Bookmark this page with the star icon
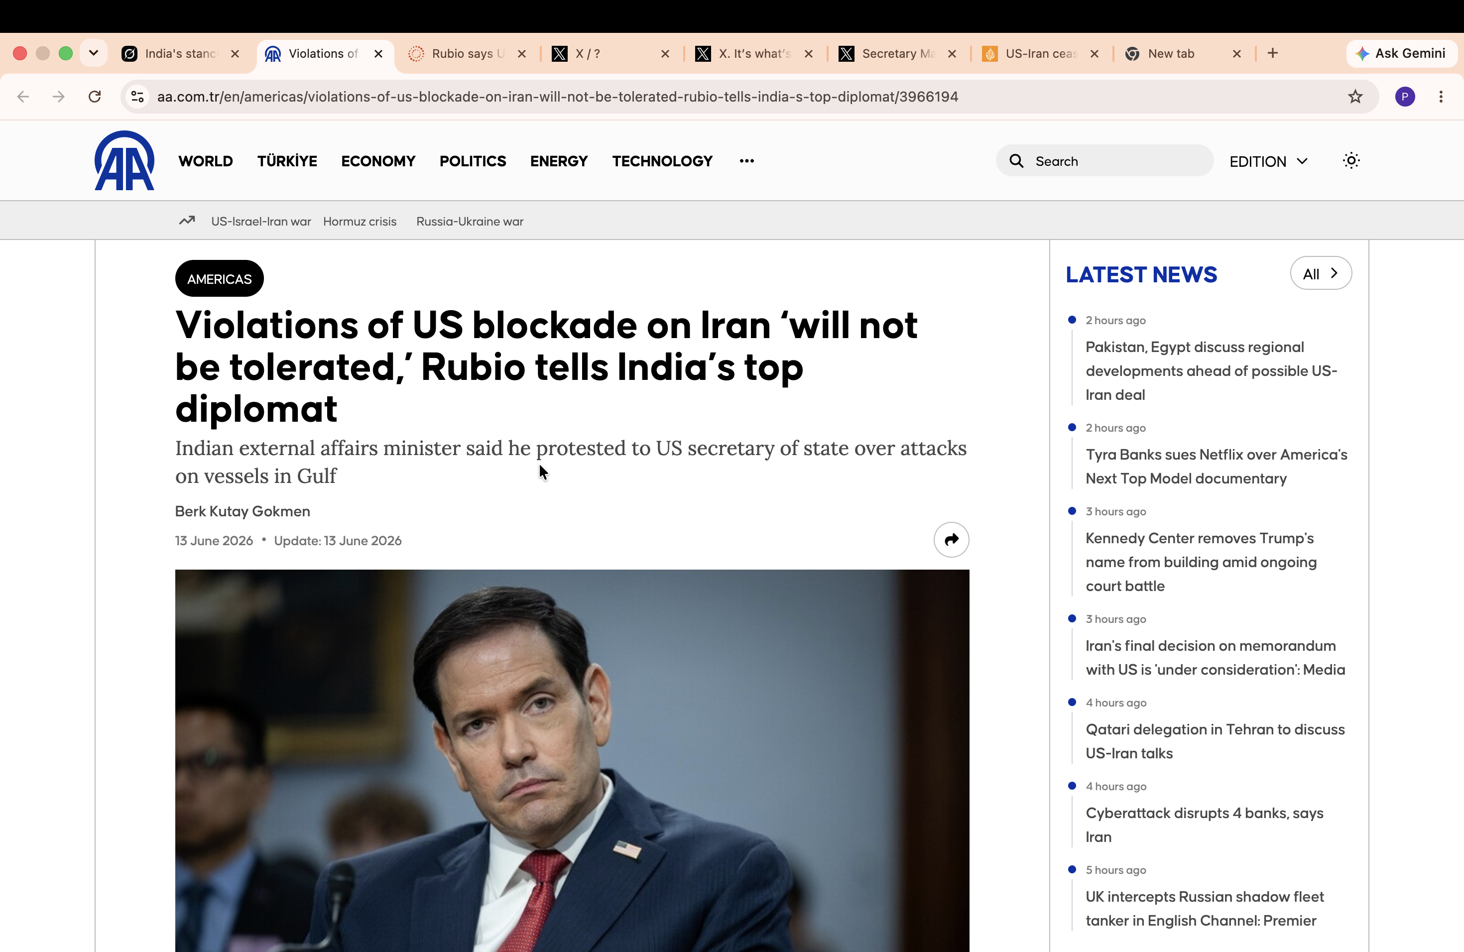1464x952 pixels. (1355, 97)
